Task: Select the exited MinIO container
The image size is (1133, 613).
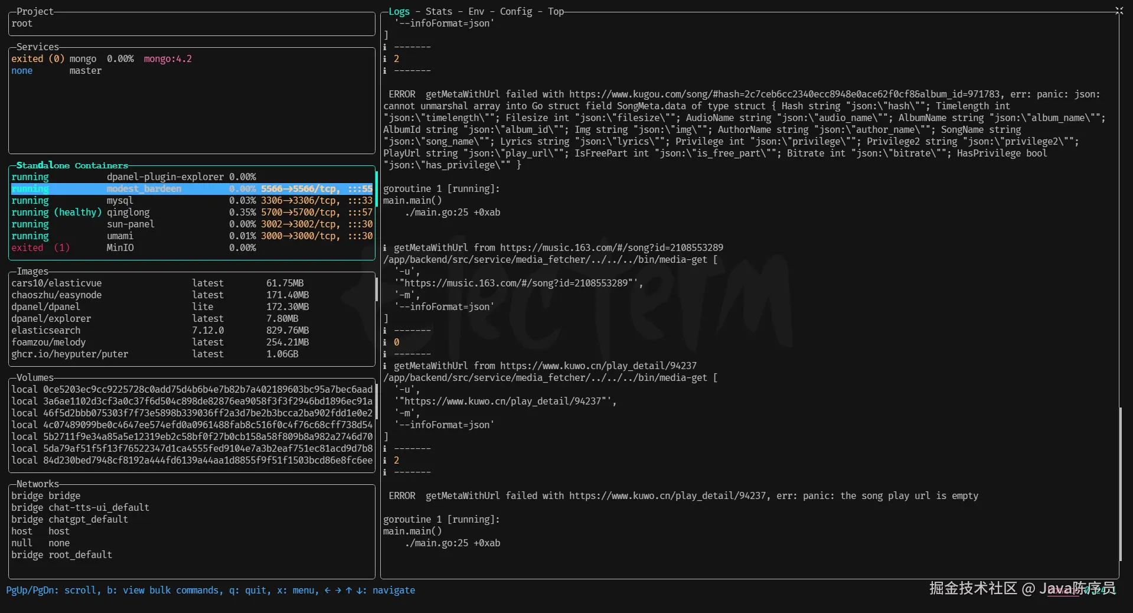Action: [x=192, y=248]
